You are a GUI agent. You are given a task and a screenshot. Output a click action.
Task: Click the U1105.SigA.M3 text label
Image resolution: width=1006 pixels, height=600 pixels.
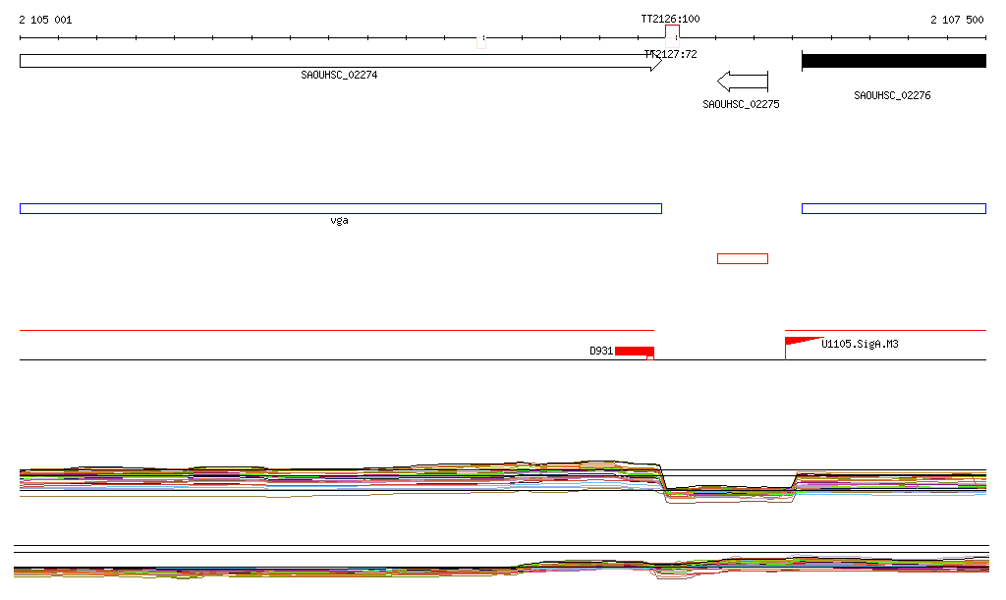tap(860, 344)
